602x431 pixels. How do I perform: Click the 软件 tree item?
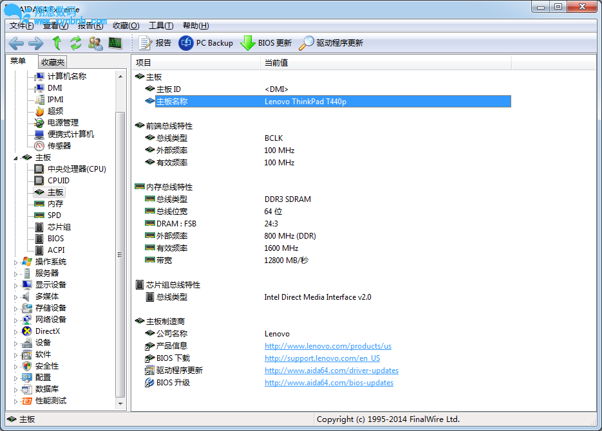(x=43, y=354)
